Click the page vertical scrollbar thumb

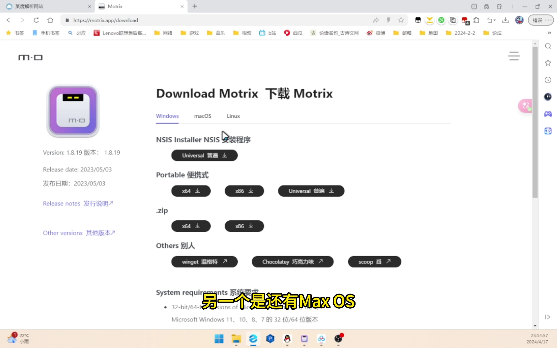(x=535, y=122)
